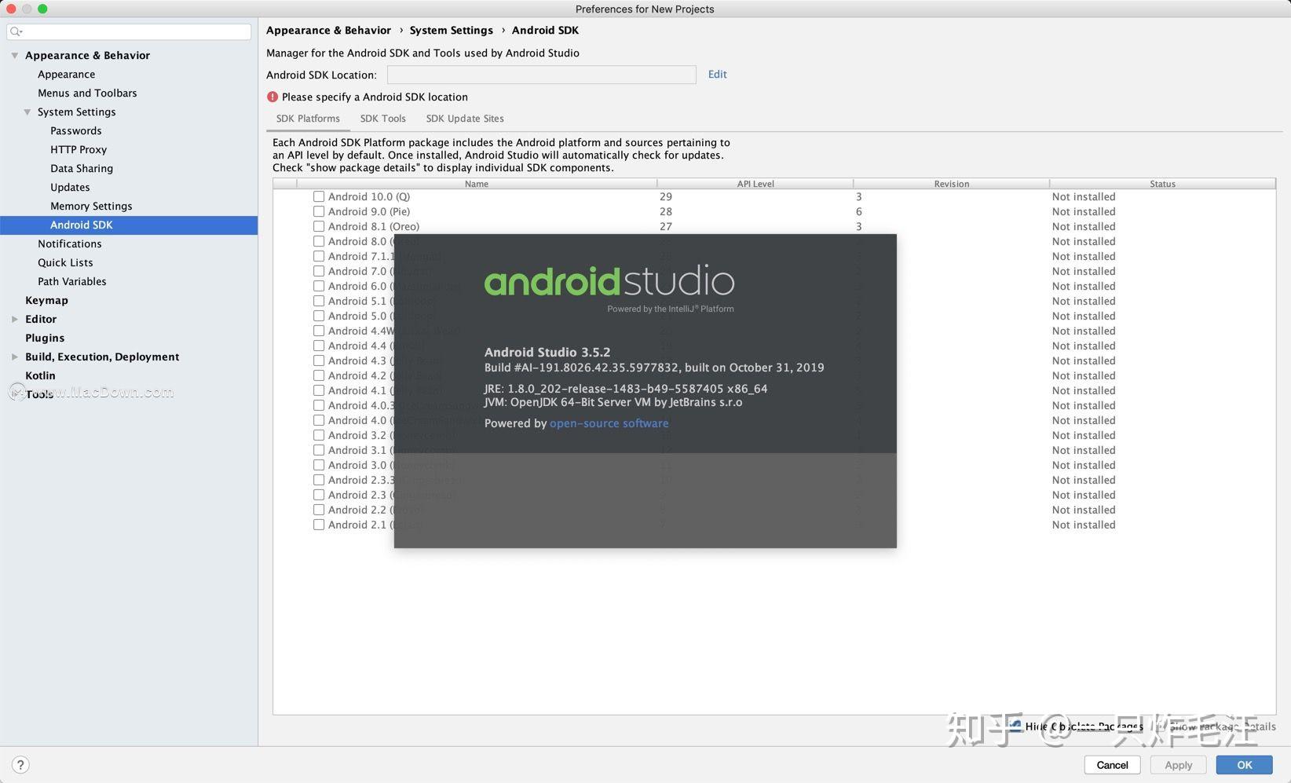Screen dimensions: 1291x783
Task: Click the Status column header
Action: pyautogui.click(x=1163, y=184)
